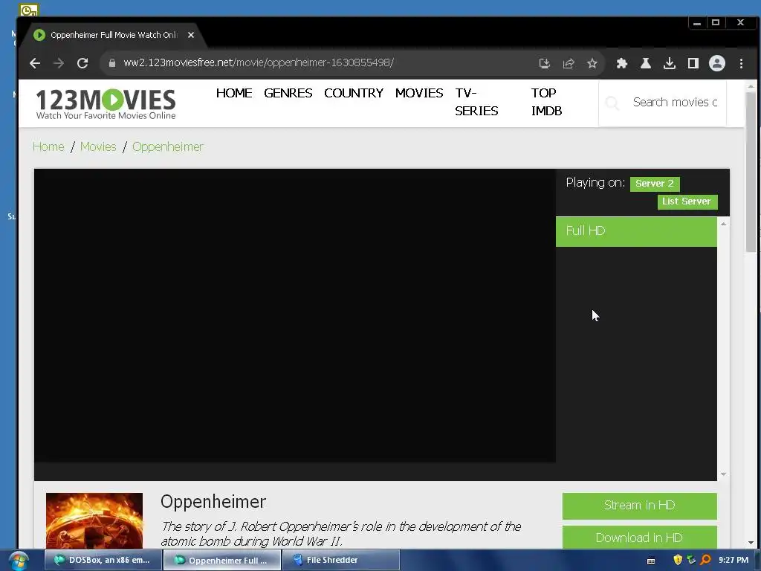Reload the Oppenheimer page
This screenshot has height=571, width=761.
(82, 63)
